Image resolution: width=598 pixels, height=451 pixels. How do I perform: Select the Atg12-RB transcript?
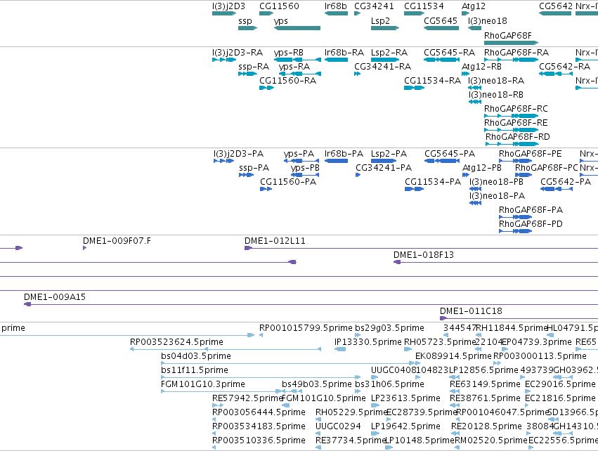pyautogui.click(x=465, y=74)
